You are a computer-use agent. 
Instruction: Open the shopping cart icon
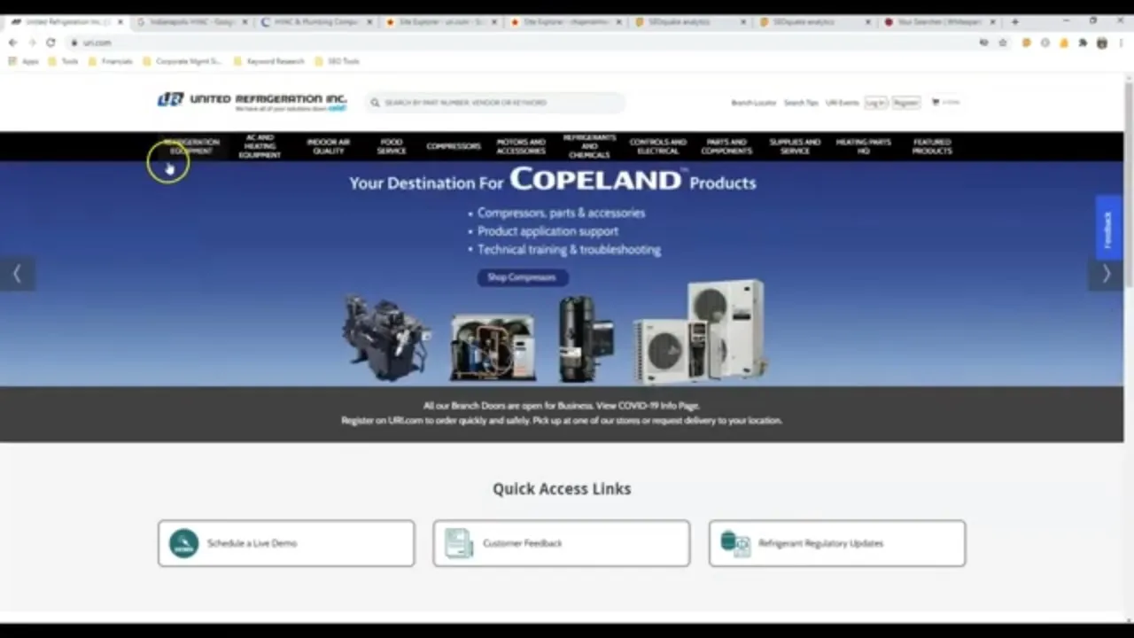pyautogui.click(x=936, y=102)
